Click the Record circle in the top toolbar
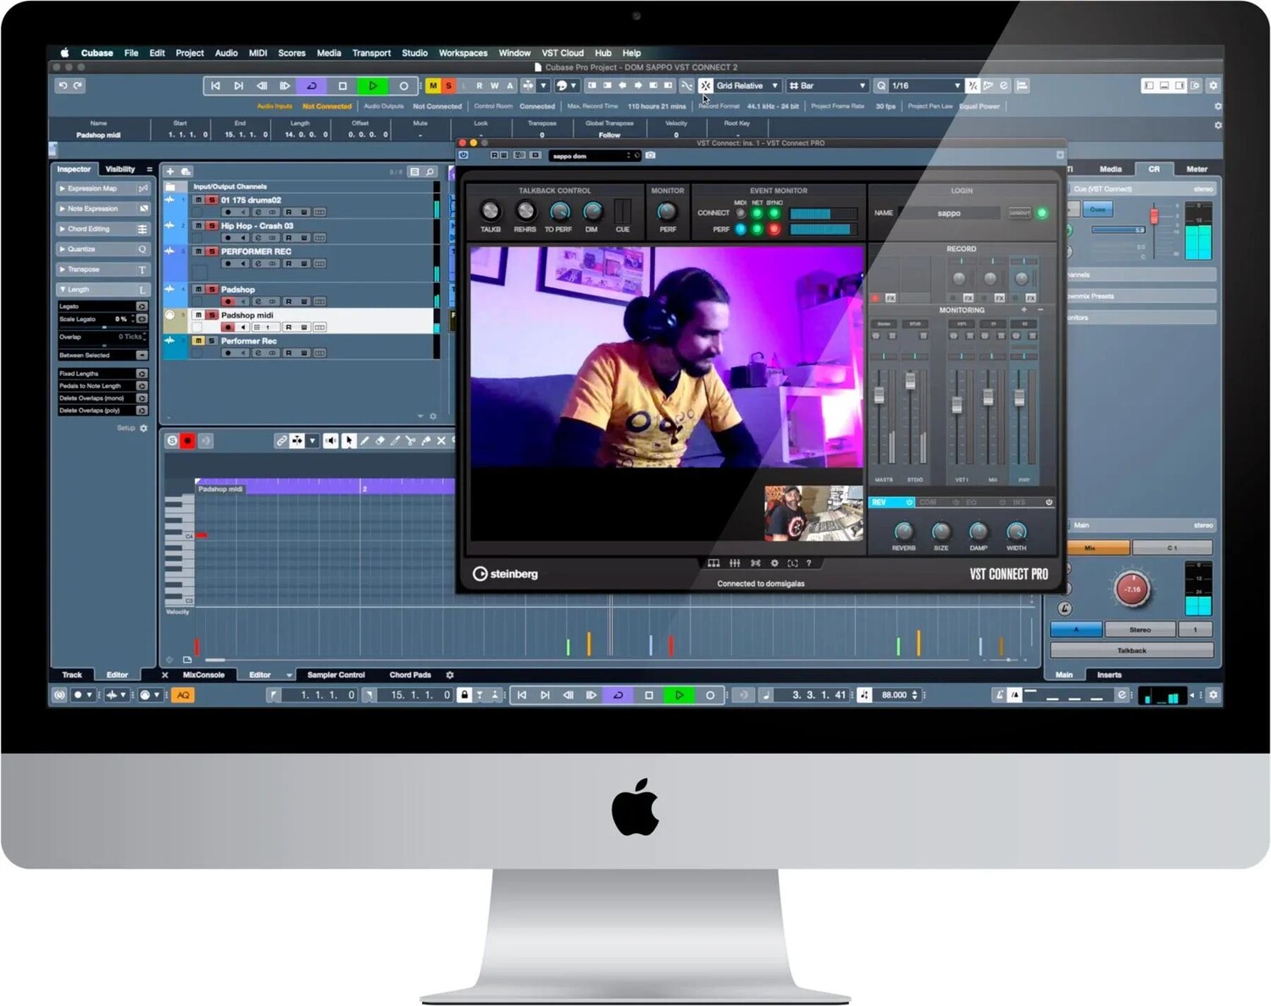The height and width of the screenshot is (1006, 1271). [x=403, y=86]
